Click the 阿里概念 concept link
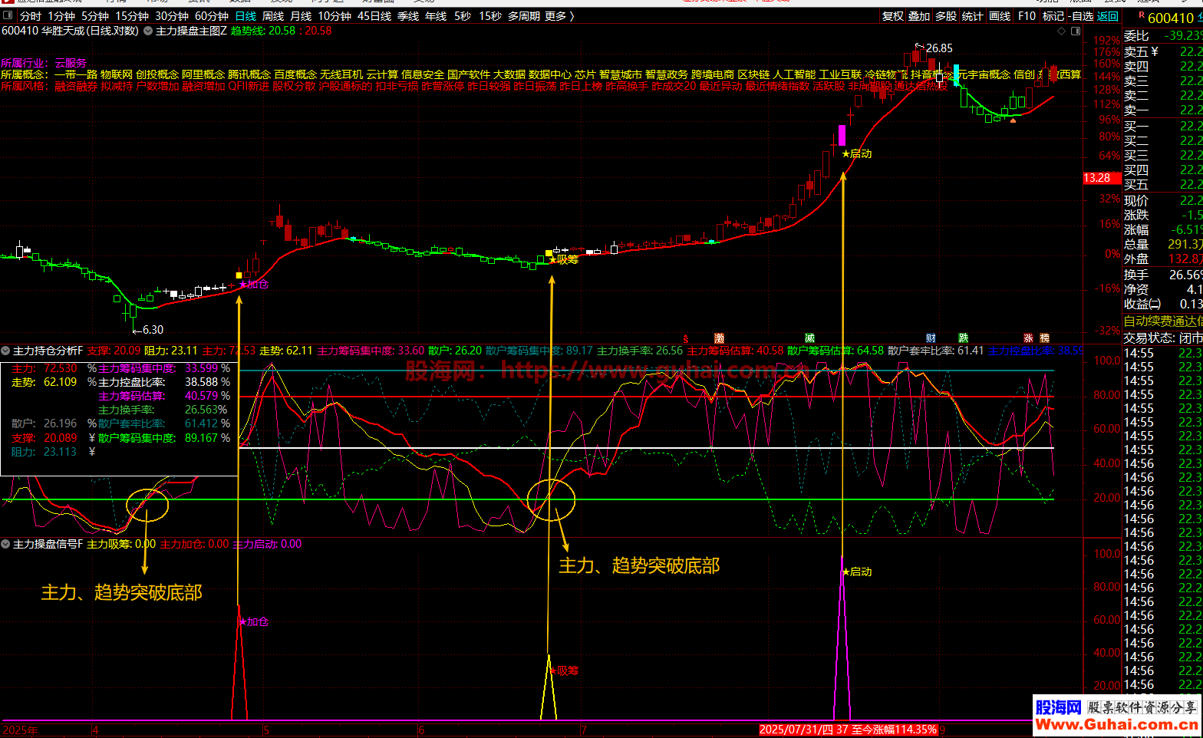This screenshot has width=1203, height=738. tap(203, 74)
